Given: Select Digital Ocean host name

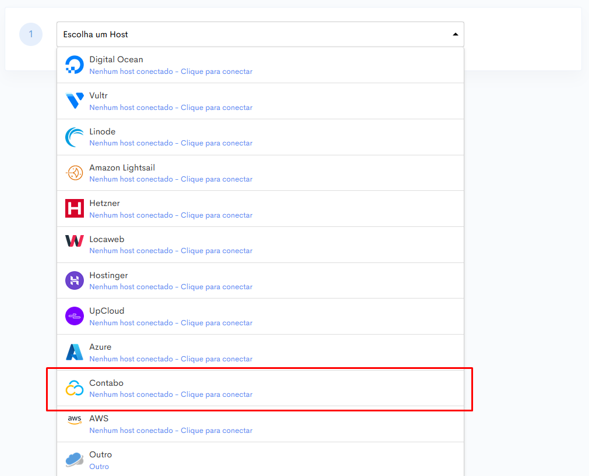Looking at the screenshot, I should pos(116,59).
